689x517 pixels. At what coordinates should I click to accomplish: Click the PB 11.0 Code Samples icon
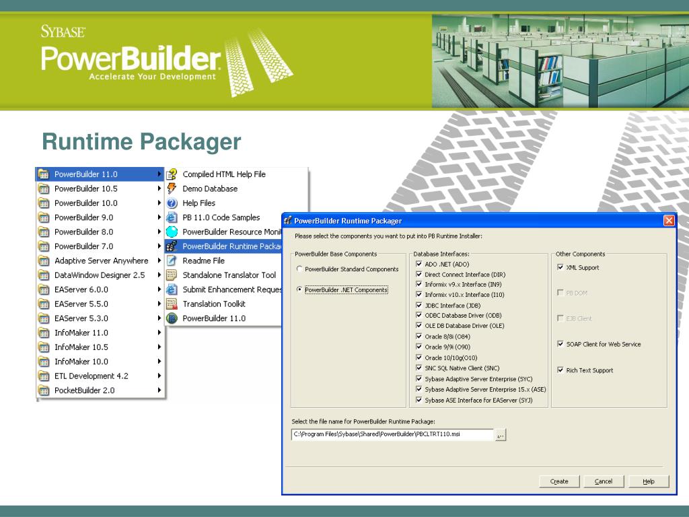point(172,217)
